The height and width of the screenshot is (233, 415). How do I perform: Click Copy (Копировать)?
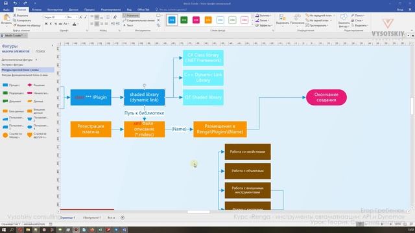(x=22, y=20)
